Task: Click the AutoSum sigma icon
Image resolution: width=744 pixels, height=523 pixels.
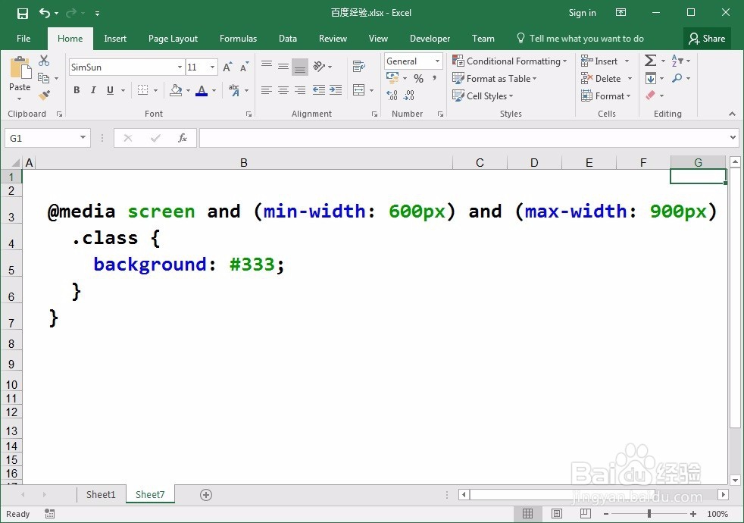Action: pyautogui.click(x=651, y=61)
